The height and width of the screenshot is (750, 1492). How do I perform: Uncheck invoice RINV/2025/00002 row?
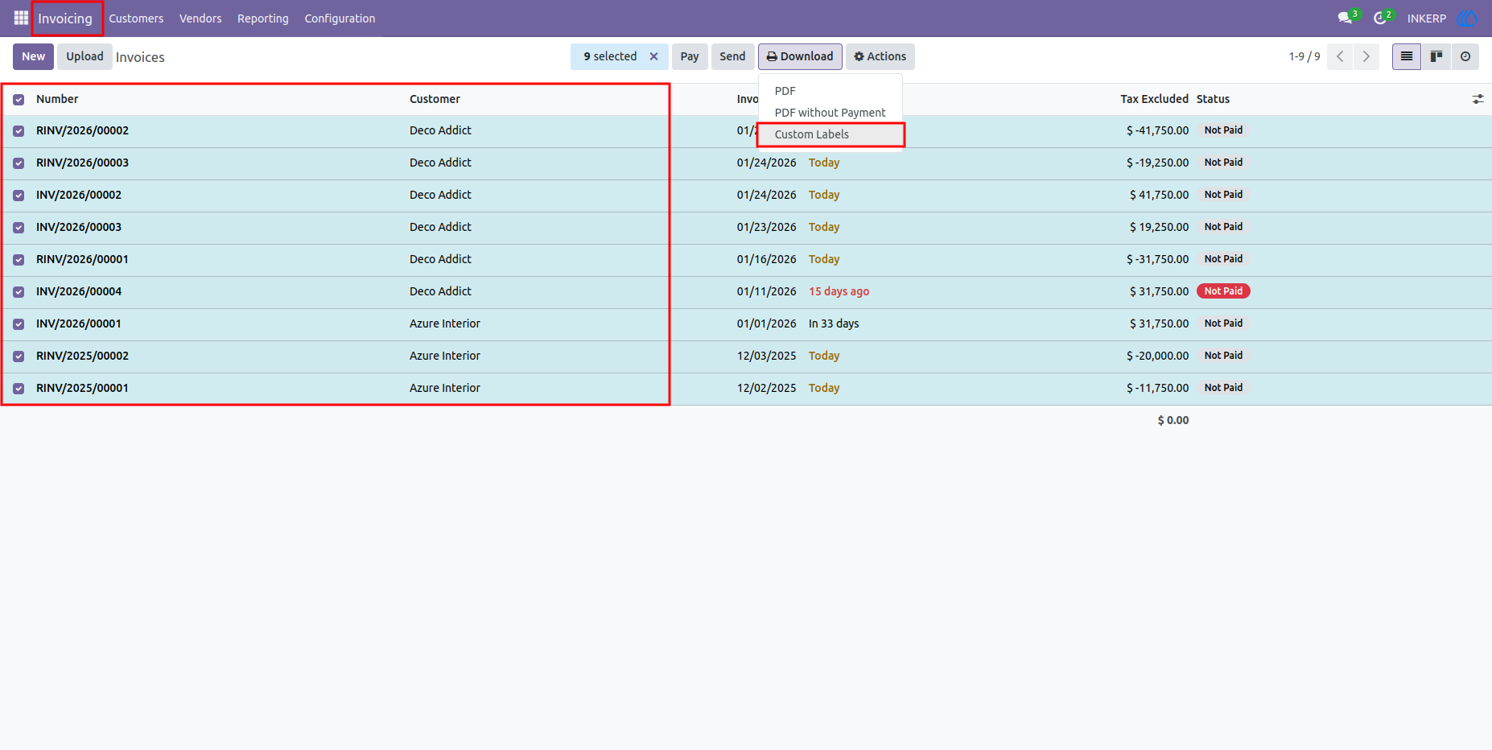pyautogui.click(x=19, y=356)
